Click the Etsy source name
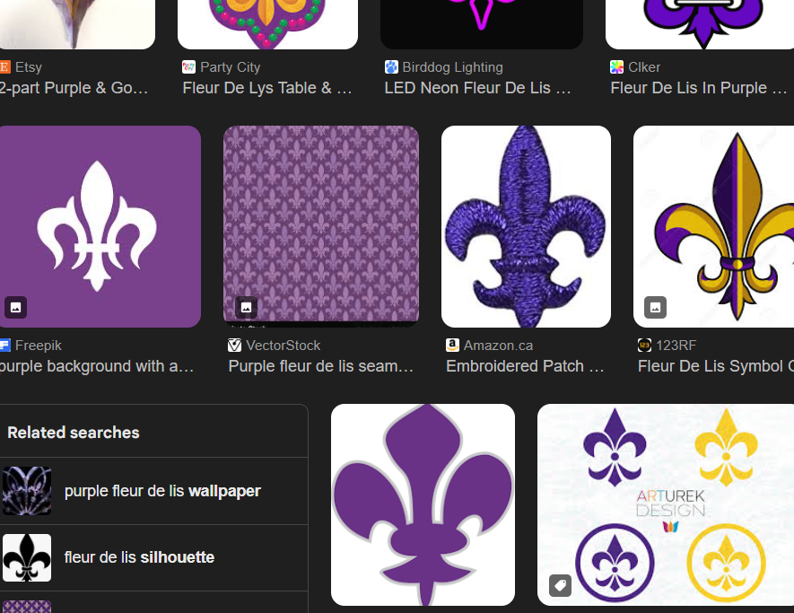 pos(29,67)
